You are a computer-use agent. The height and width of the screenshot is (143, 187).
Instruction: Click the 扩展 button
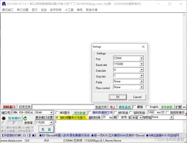[x=178, y=107]
